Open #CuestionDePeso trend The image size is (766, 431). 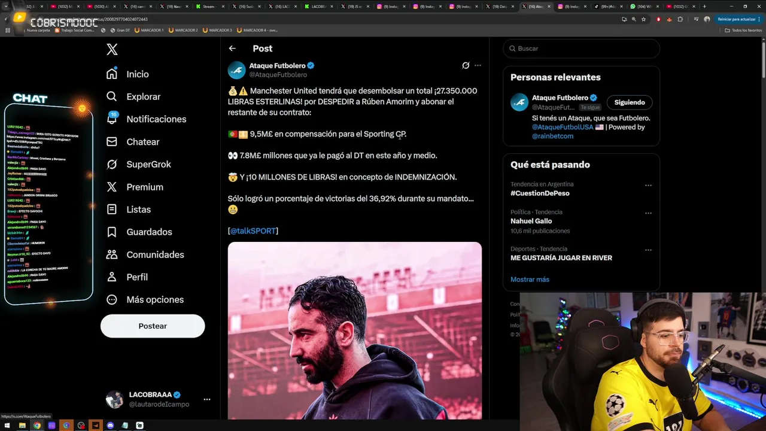pyautogui.click(x=540, y=193)
